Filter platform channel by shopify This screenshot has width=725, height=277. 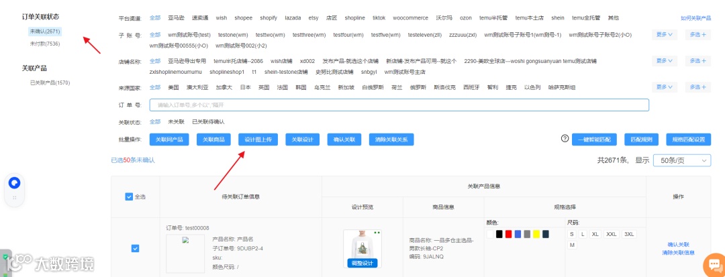coord(268,18)
